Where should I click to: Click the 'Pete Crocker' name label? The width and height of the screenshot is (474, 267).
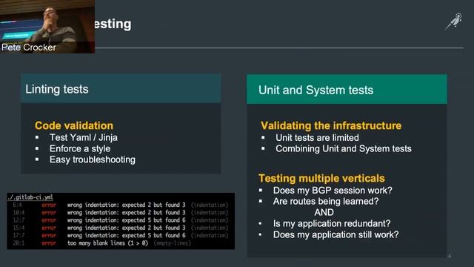(29, 47)
